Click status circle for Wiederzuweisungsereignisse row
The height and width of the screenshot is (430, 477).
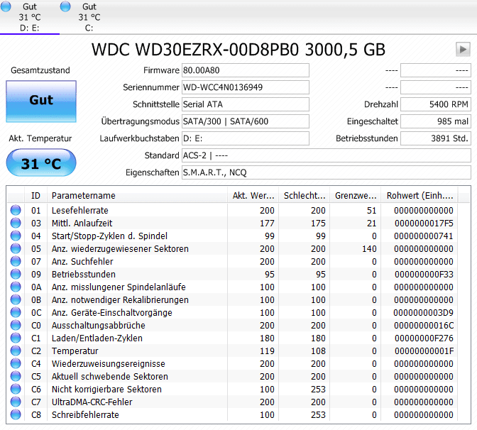pyautogui.click(x=16, y=363)
